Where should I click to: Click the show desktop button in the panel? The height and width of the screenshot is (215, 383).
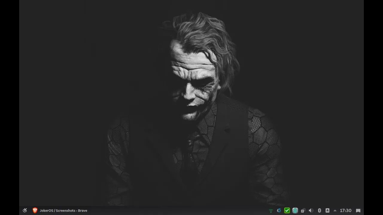pyautogui.click(x=358, y=211)
